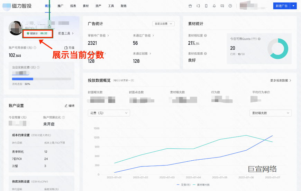Screen dimensions: 301x191
Task: Click the similarity value 21%.84
Action: (194, 43)
